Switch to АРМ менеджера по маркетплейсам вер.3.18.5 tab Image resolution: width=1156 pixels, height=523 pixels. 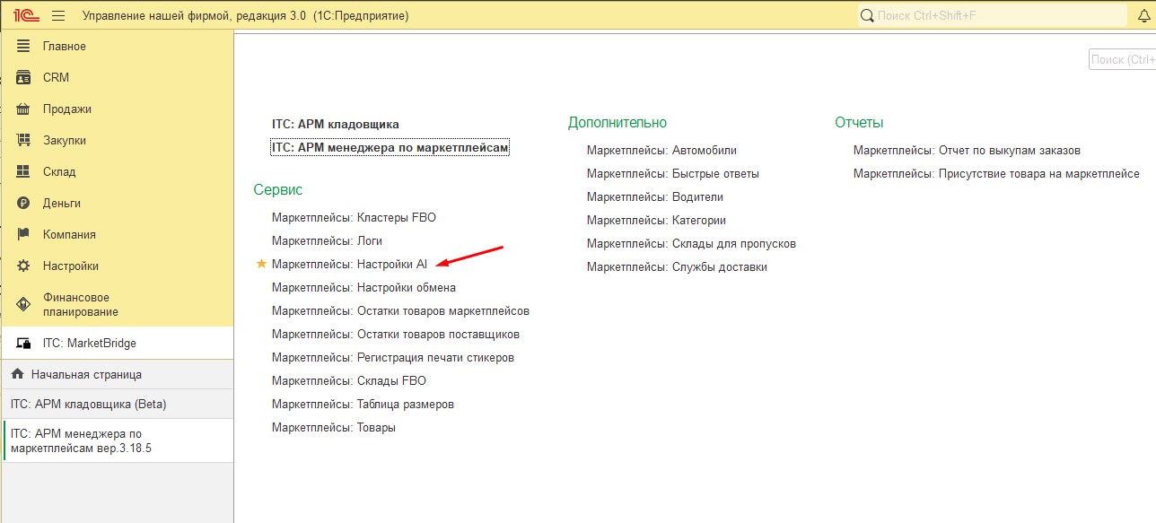coord(117,440)
